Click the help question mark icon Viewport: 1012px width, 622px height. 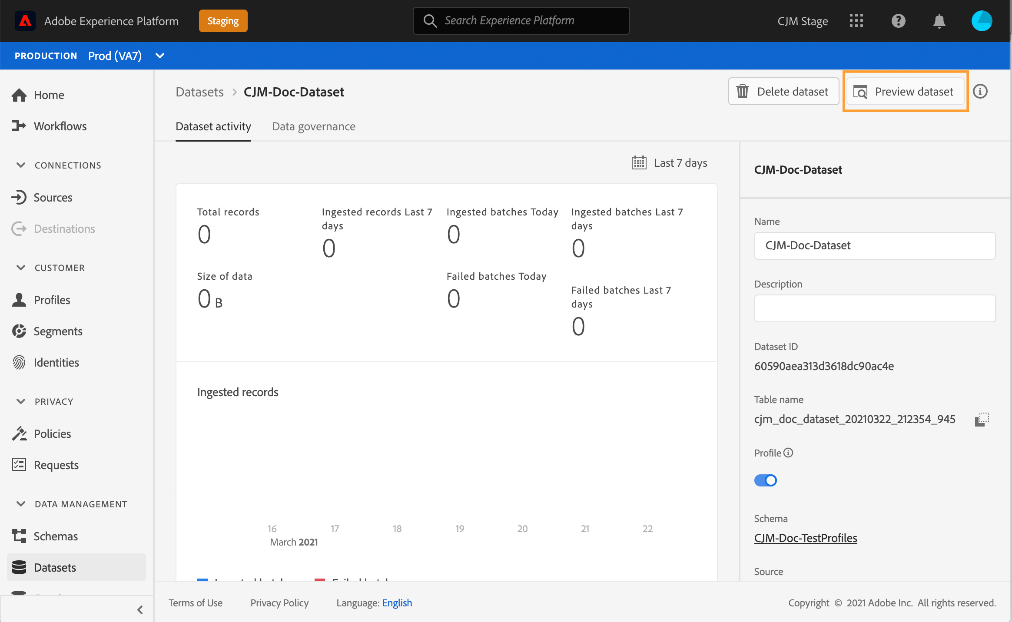pos(898,21)
